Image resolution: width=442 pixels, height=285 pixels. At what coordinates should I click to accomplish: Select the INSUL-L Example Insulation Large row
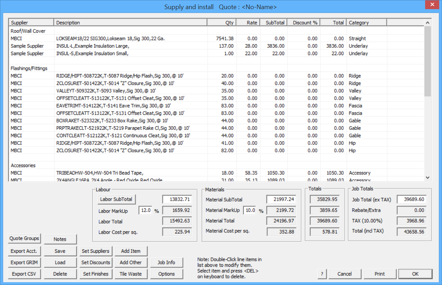[x=105, y=46]
